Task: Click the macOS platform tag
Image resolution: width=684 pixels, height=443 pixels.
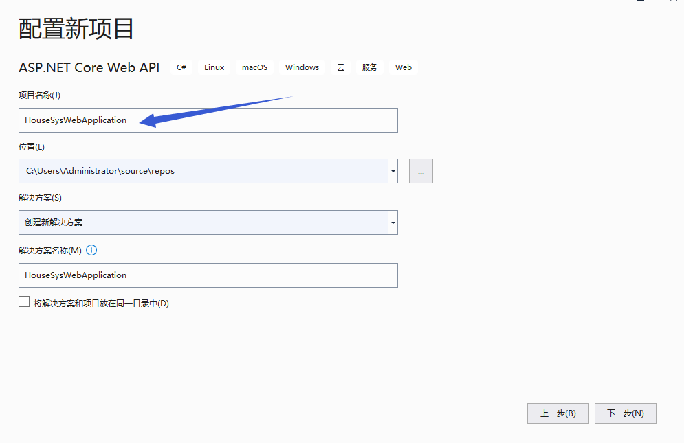Action: tap(255, 67)
